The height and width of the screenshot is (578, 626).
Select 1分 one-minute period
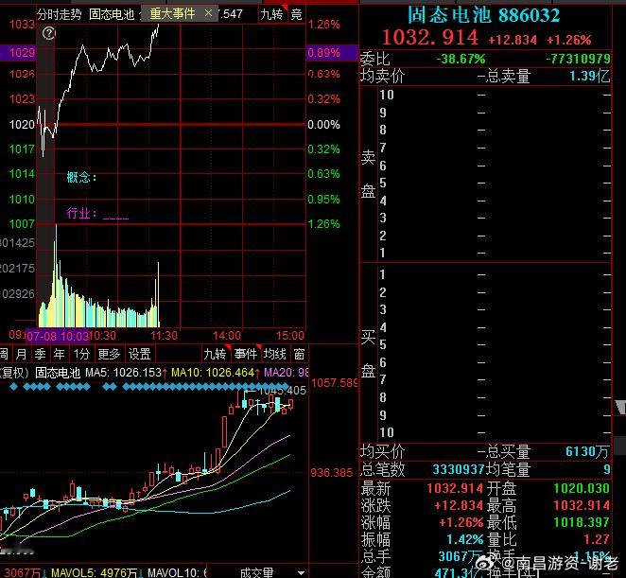[81, 354]
